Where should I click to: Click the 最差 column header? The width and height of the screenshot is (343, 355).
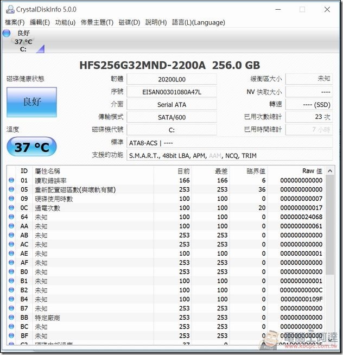click(211, 171)
